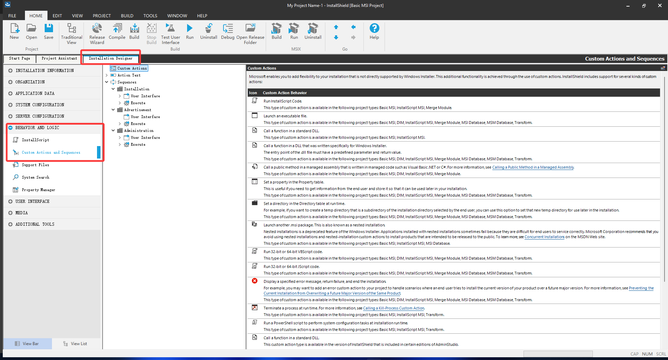Image resolution: width=668 pixels, height=360 pixels.
Task: Open Property Manager view
Action: pyautogui.click(x=38, y=190)
